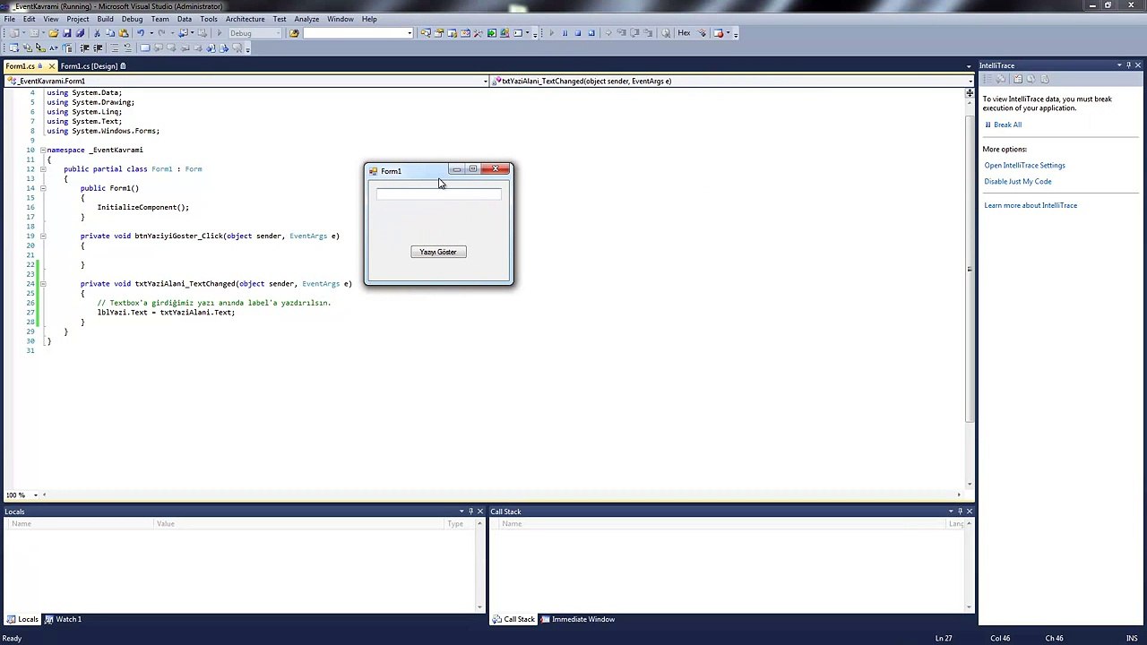This screenshot has width=1147, height=645.
Task: Pin the IntelliTrace panel with auto-hide icon
Action: [x=1129, y=65]
